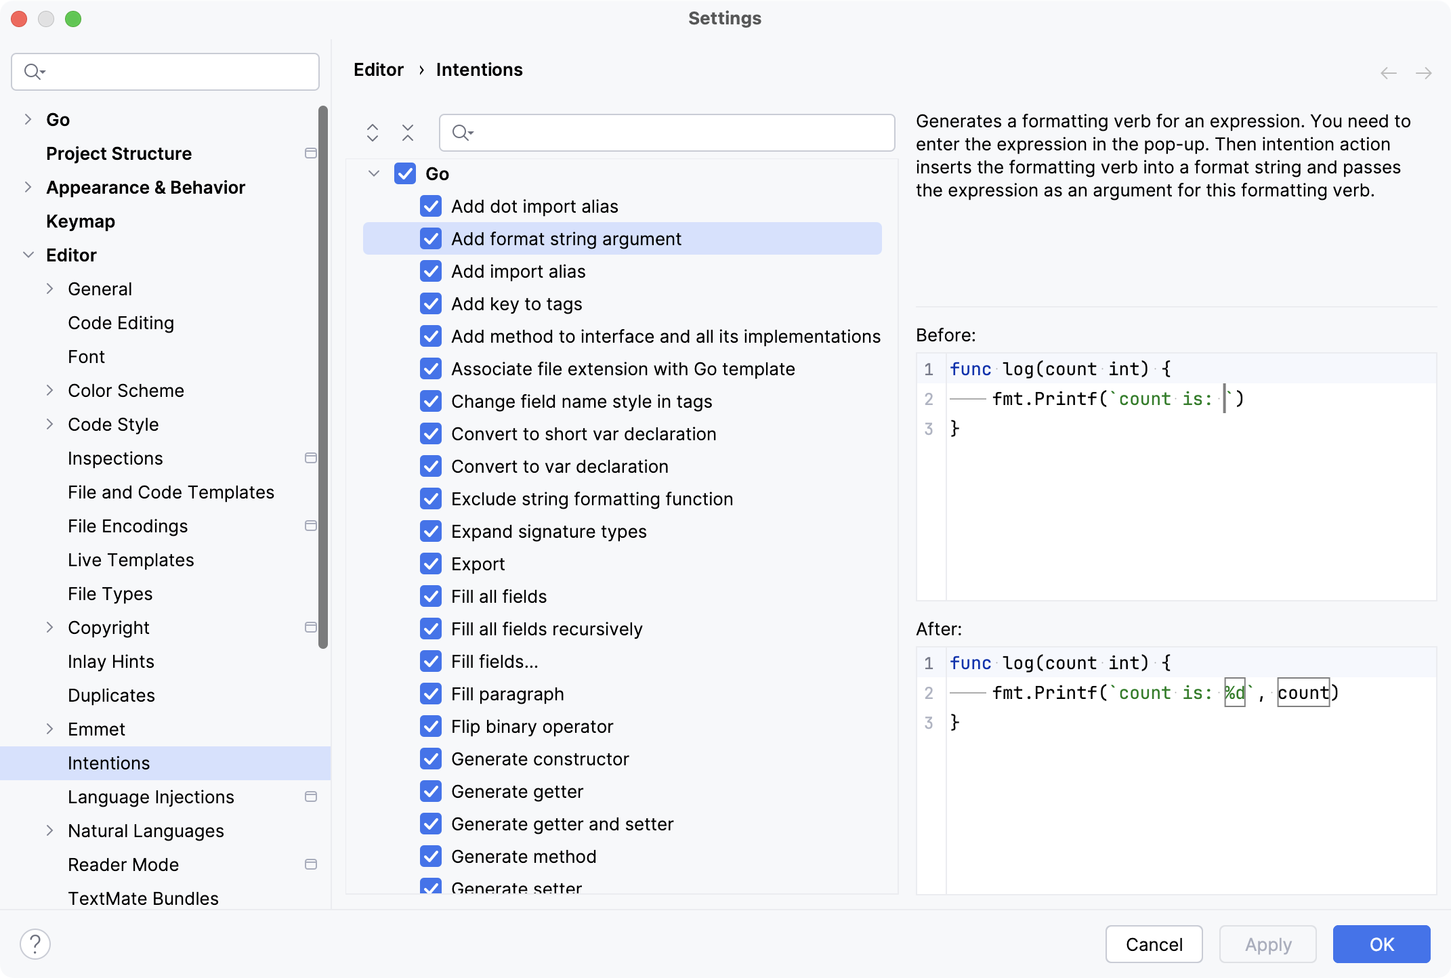This screenshot has height=978, width=1451.
Task: Collapse the Go intentions tree
Action: [x=373, y=173]
